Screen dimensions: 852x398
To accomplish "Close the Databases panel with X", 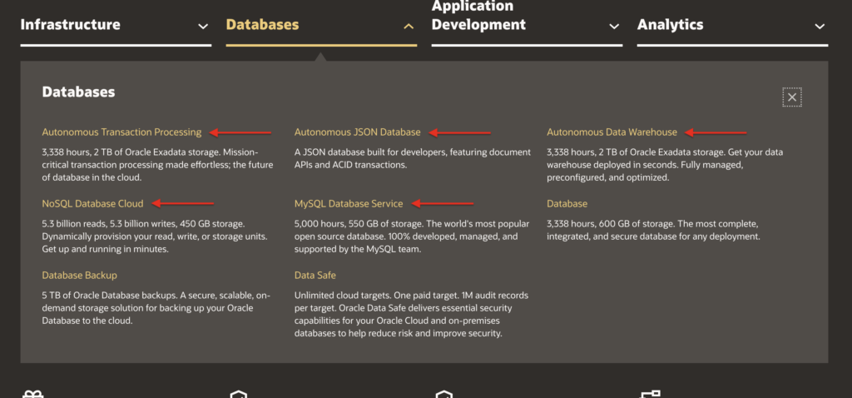I will tap(792, 97).
